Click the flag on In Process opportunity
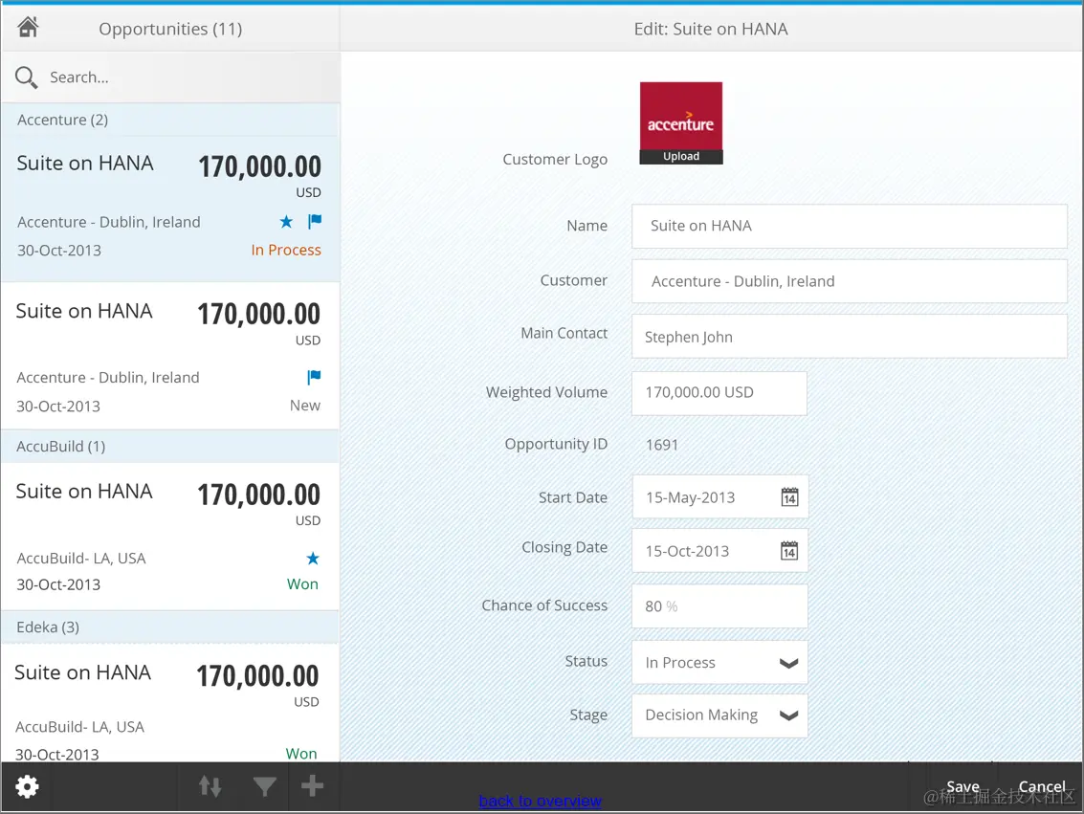This screenshot has width=1084, height=814. point(315,221)
